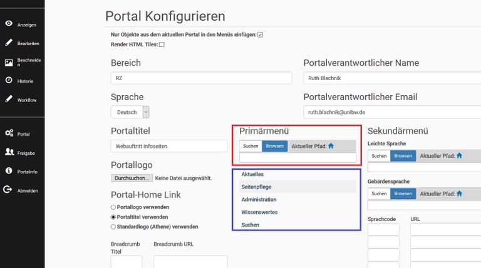
Task: Open the Historie clock icon
Action: (x=9, y=80)
